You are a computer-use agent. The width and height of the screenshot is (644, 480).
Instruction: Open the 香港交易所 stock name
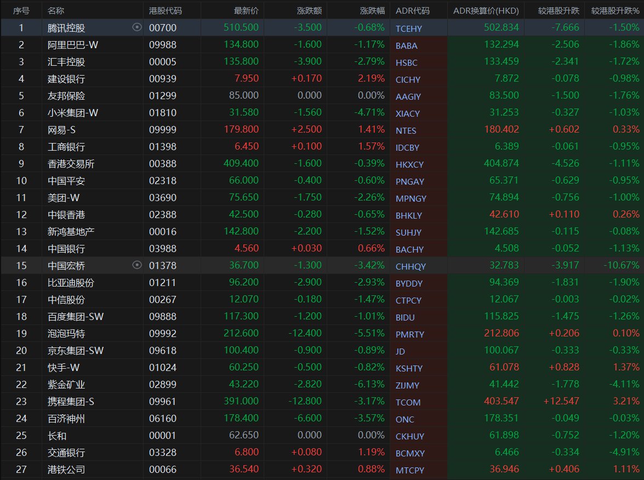pyautogui.click(x=71, y=164)
